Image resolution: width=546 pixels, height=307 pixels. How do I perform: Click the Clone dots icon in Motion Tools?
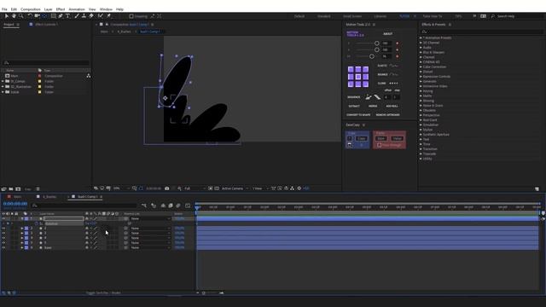coord(393,84)
